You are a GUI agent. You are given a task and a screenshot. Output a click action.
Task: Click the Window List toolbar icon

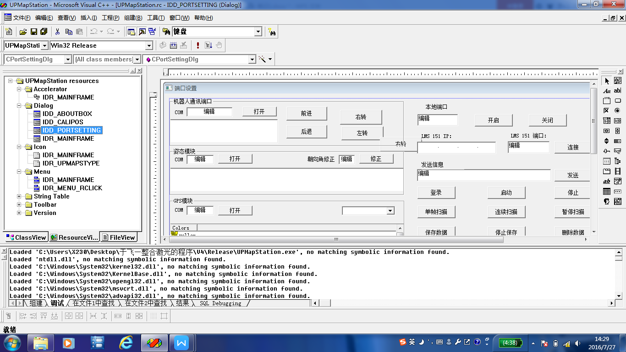(152, 32)
